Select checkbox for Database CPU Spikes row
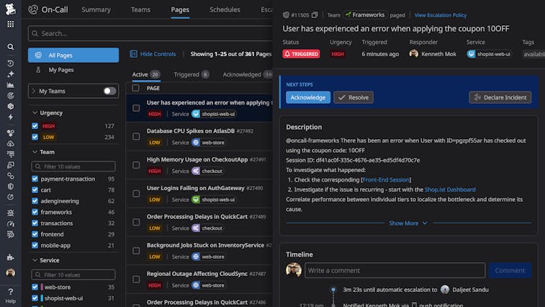This screenshot has height=307, width=545. tap(136, 136)
